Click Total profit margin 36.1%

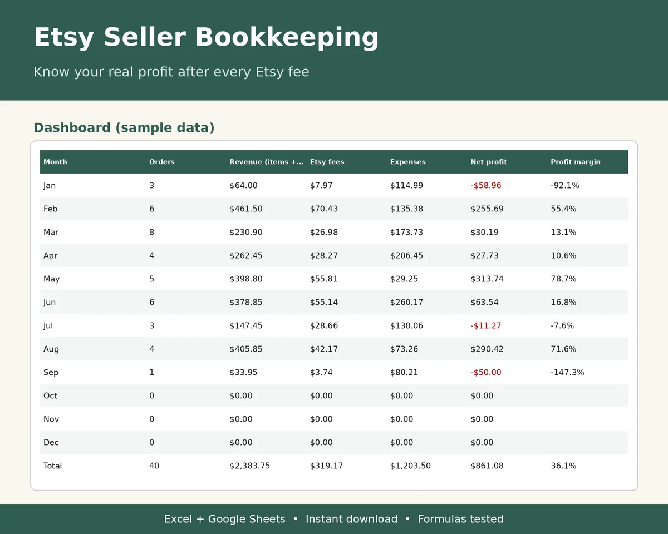563,466
